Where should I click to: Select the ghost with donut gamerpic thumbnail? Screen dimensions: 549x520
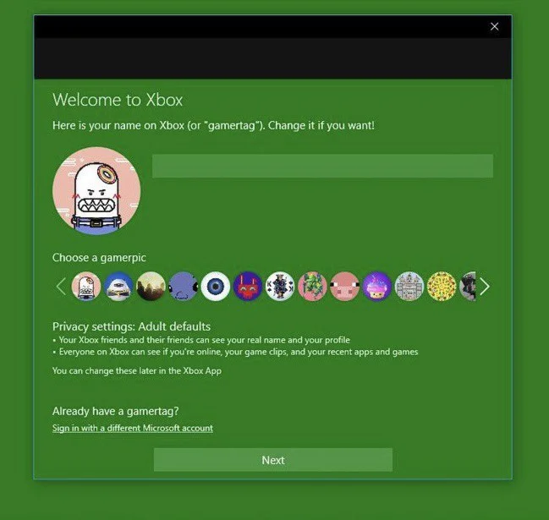click(86, 287)
